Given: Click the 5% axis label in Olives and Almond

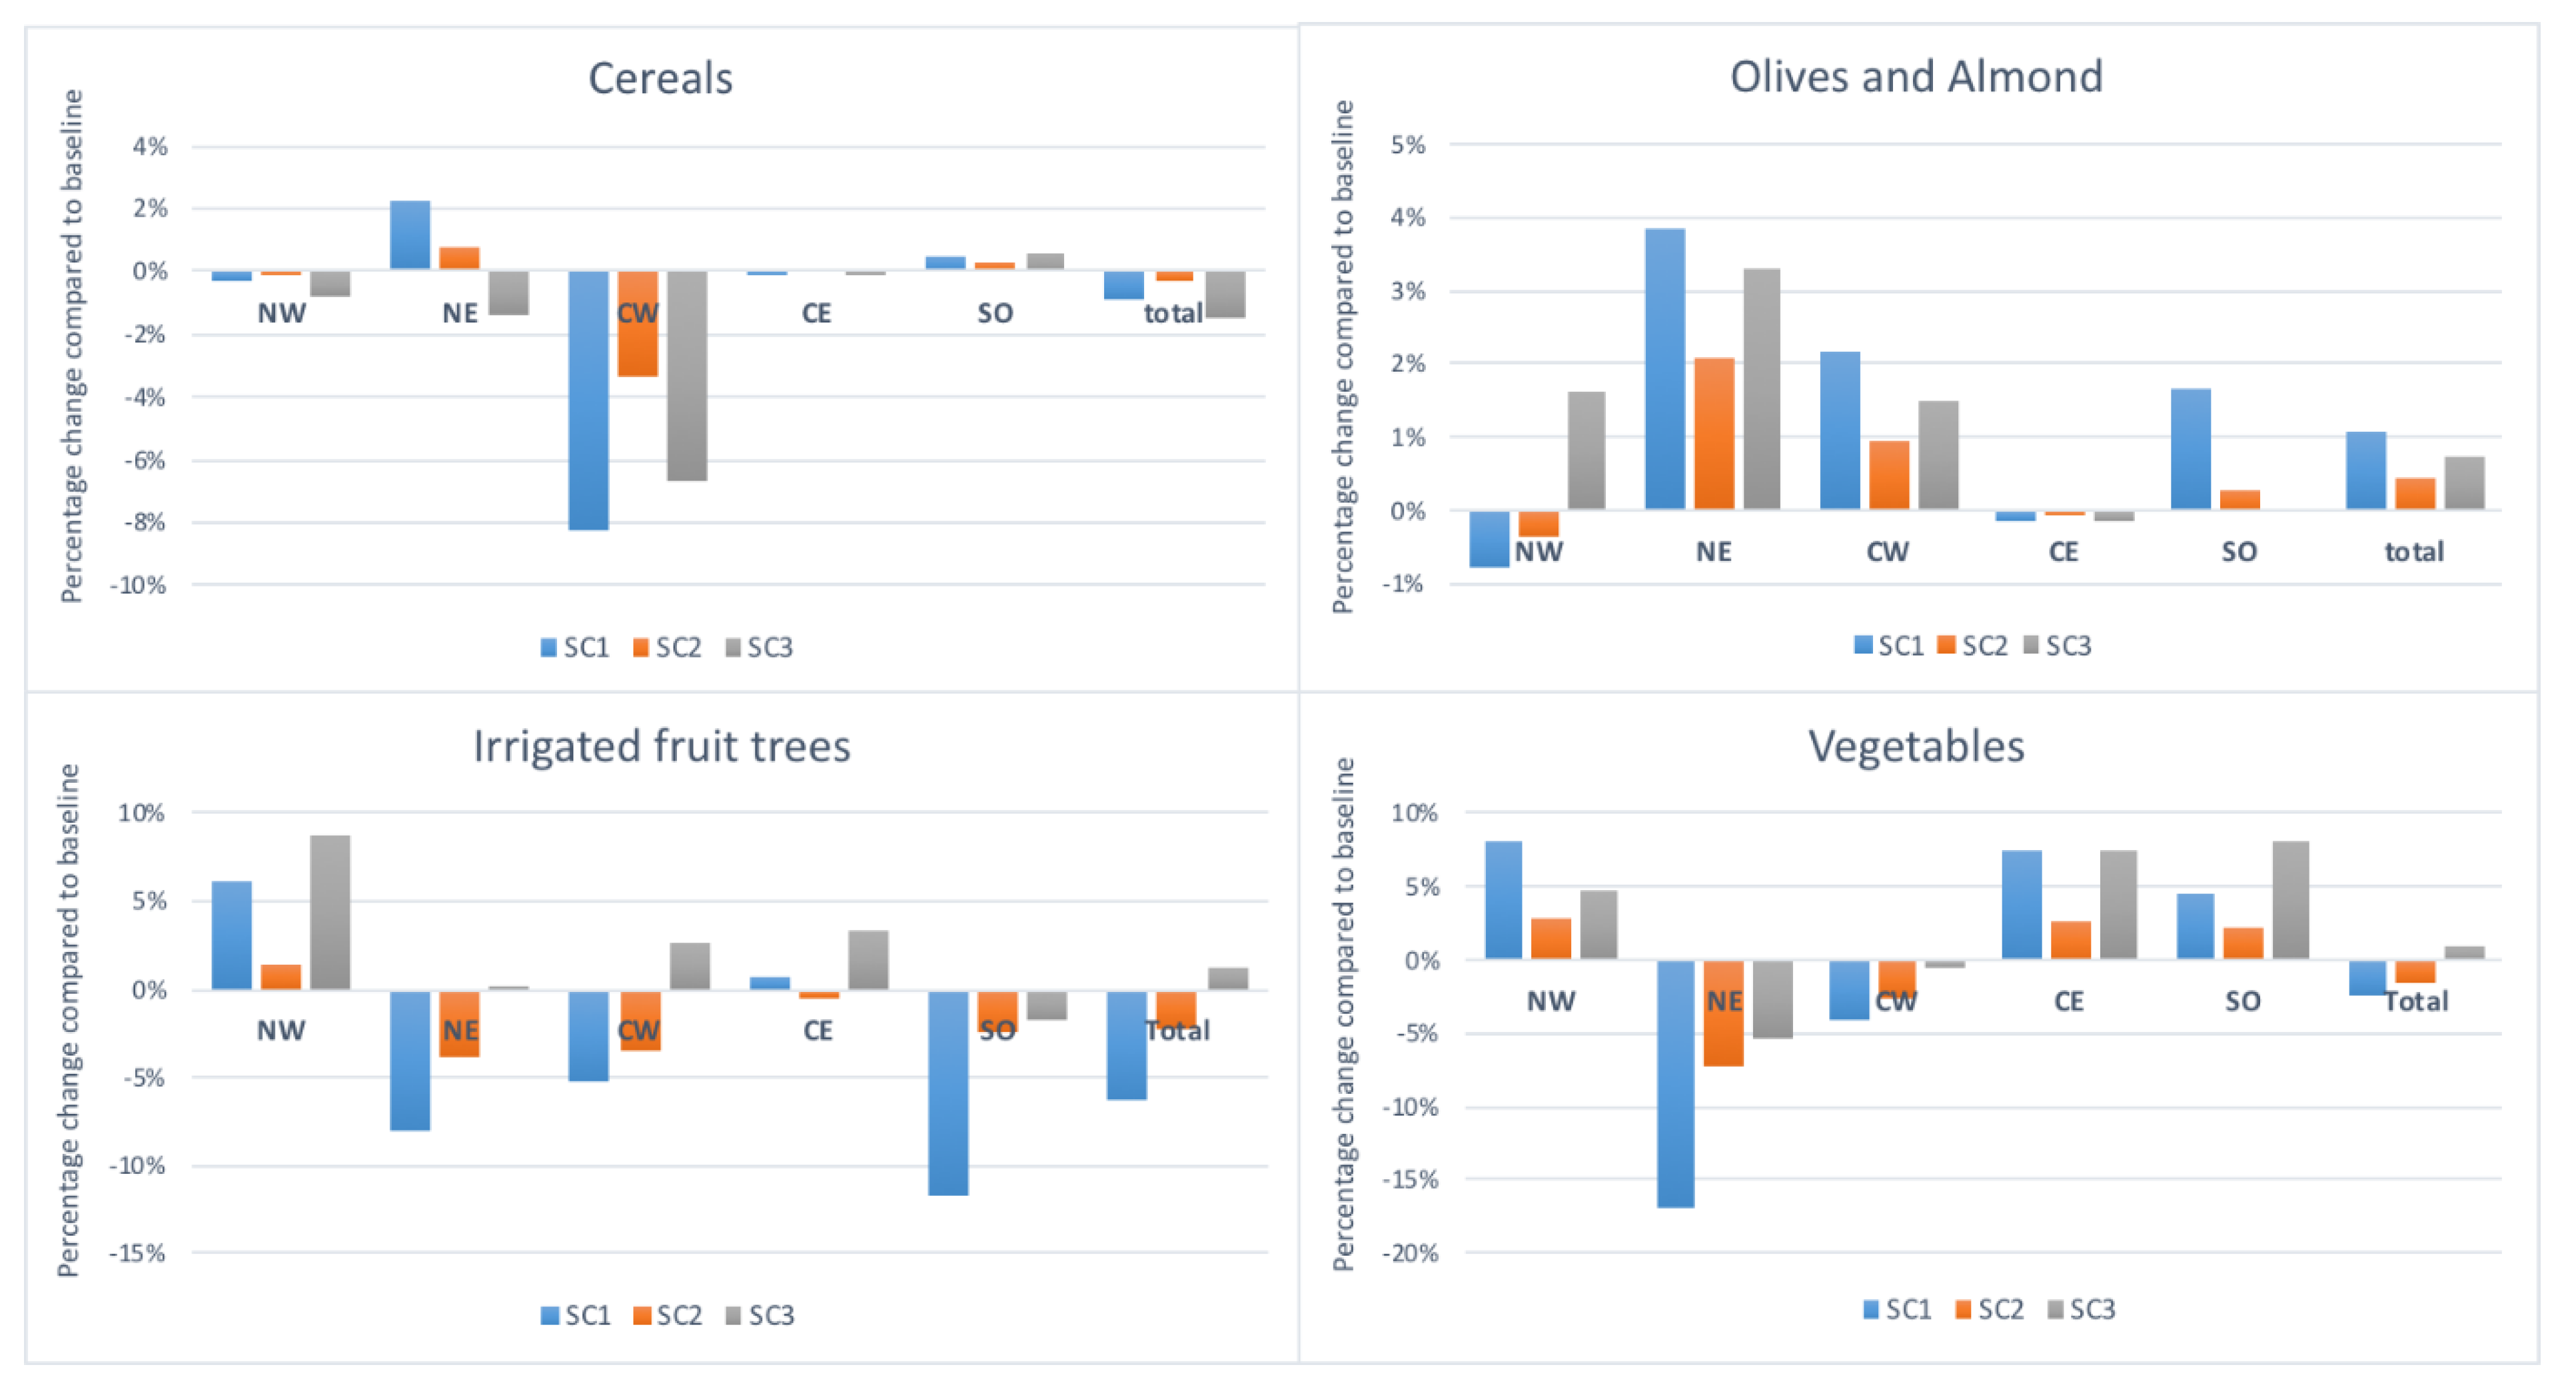Looking at the screenshot, I should pos(1408,145).
